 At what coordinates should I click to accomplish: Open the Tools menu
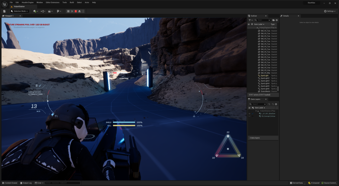point(65,2)
